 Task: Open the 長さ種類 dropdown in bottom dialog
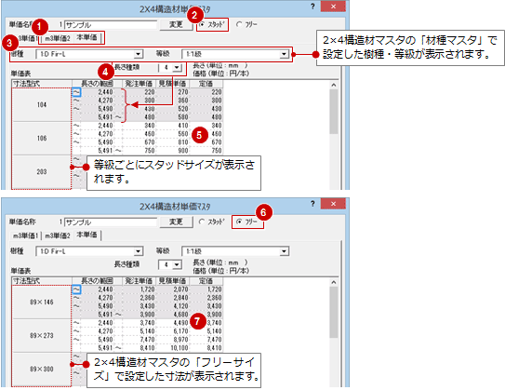[177, 264]
